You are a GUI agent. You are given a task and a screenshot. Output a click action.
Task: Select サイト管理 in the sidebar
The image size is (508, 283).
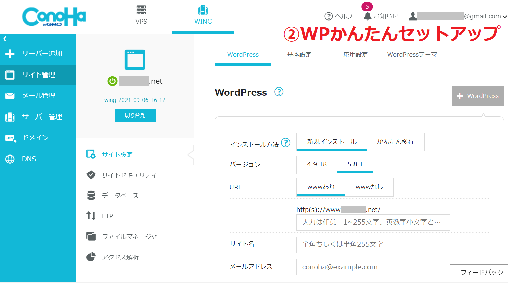point(38,75)
